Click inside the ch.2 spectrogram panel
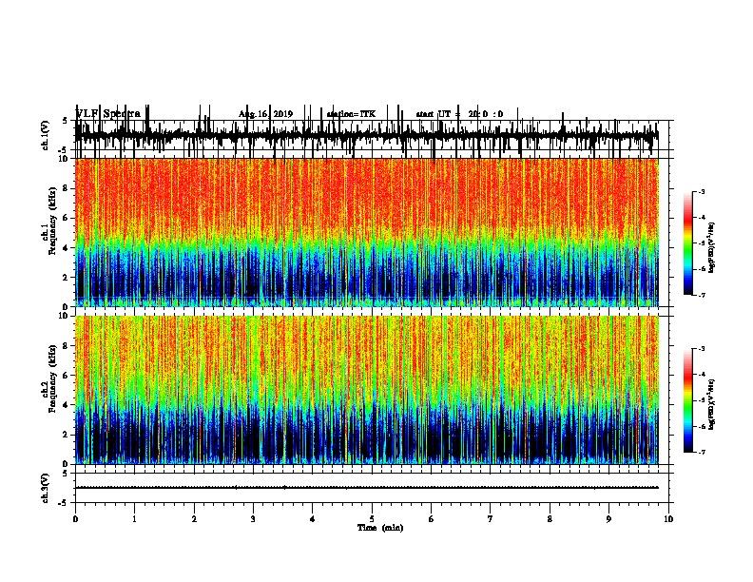The image size is (753, 582). pyautogui.click(x=367, y=390)
